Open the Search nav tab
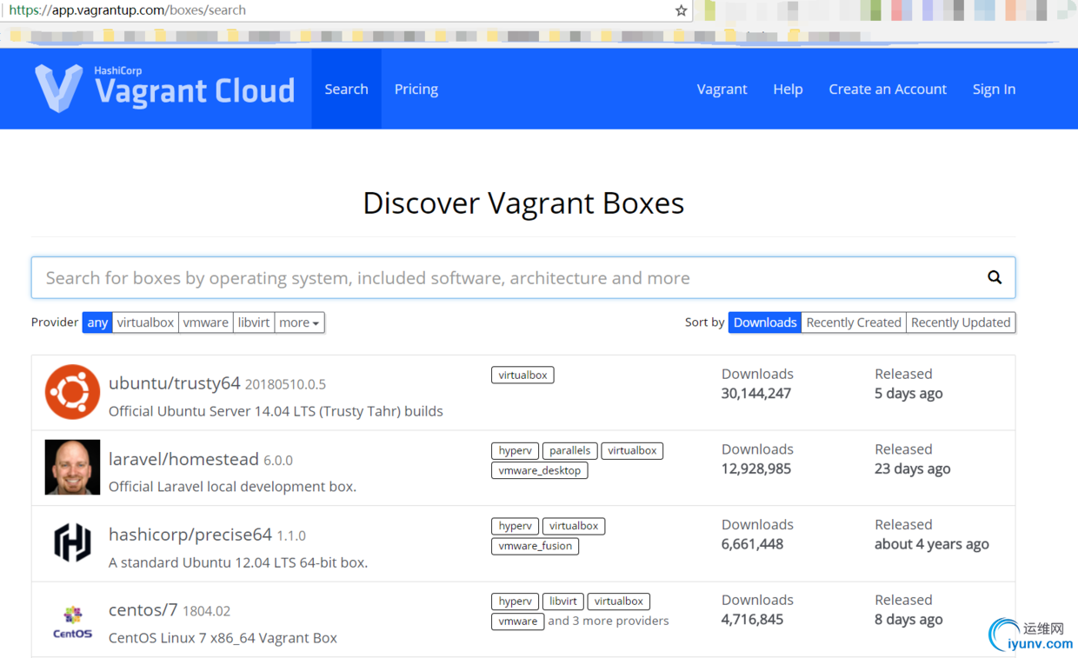Screen dimensions: 1078x658 (346, 89)
